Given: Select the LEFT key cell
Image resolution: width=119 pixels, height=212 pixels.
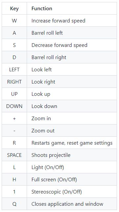Looking at the screenshot, I should point(14,69).
